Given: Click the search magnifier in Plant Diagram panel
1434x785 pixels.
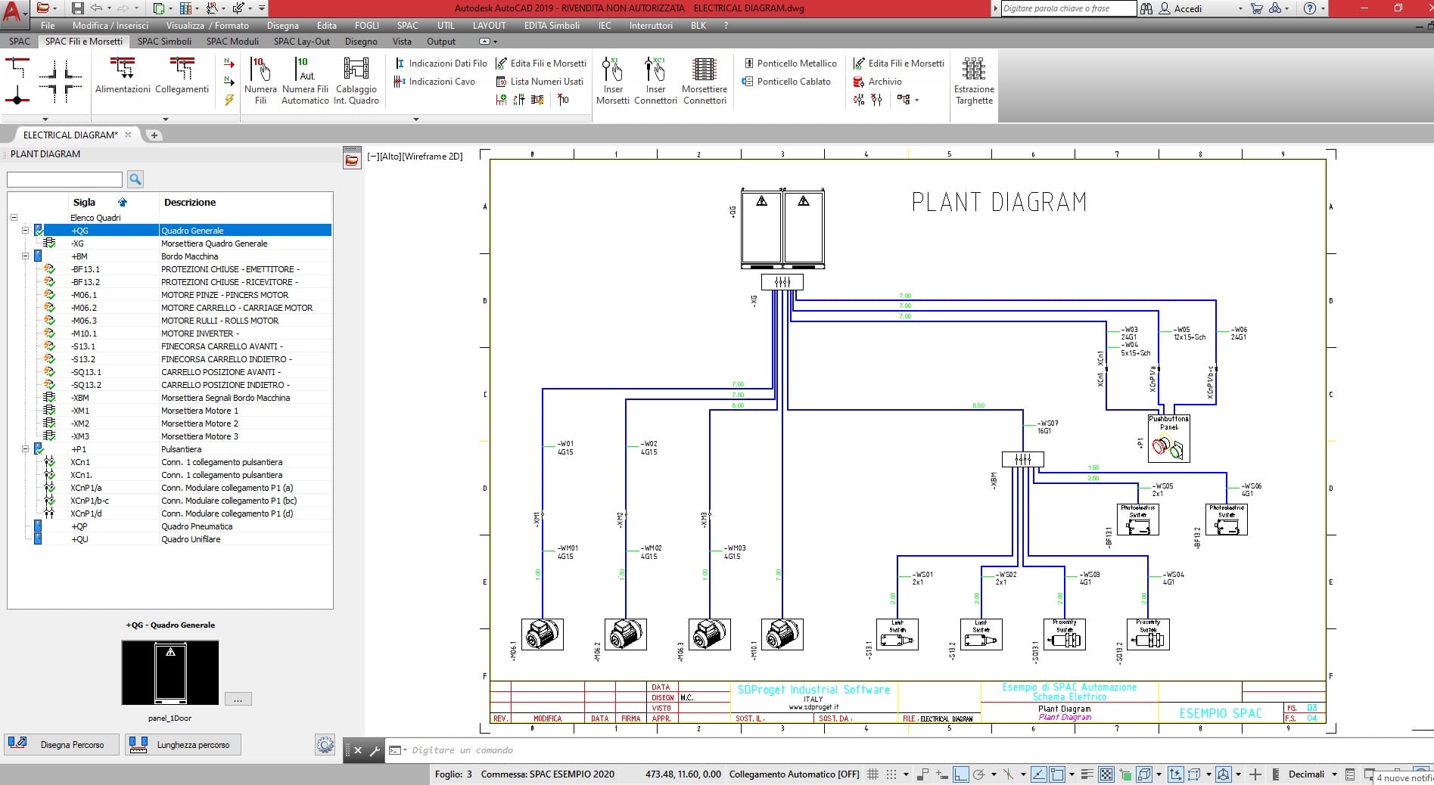Looking at the screenshot, I should (135, 179).
